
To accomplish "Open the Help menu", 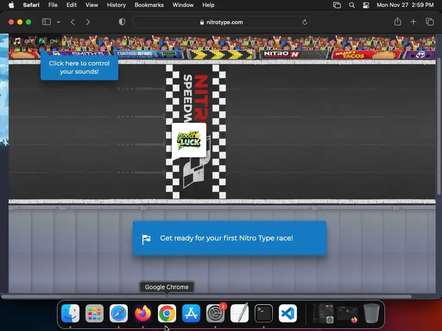I will point(208,5).
